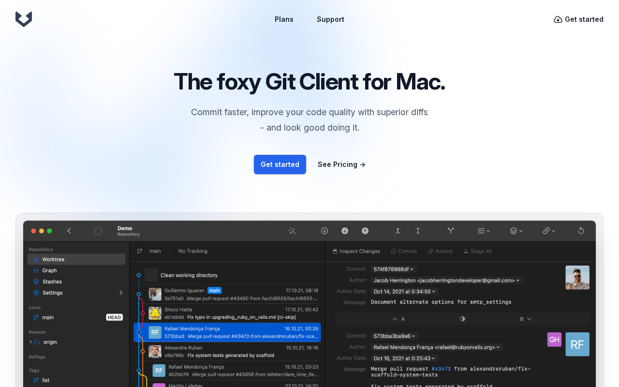Open the #43473 pull request link

pyautogui.click(x=441, y=369)
